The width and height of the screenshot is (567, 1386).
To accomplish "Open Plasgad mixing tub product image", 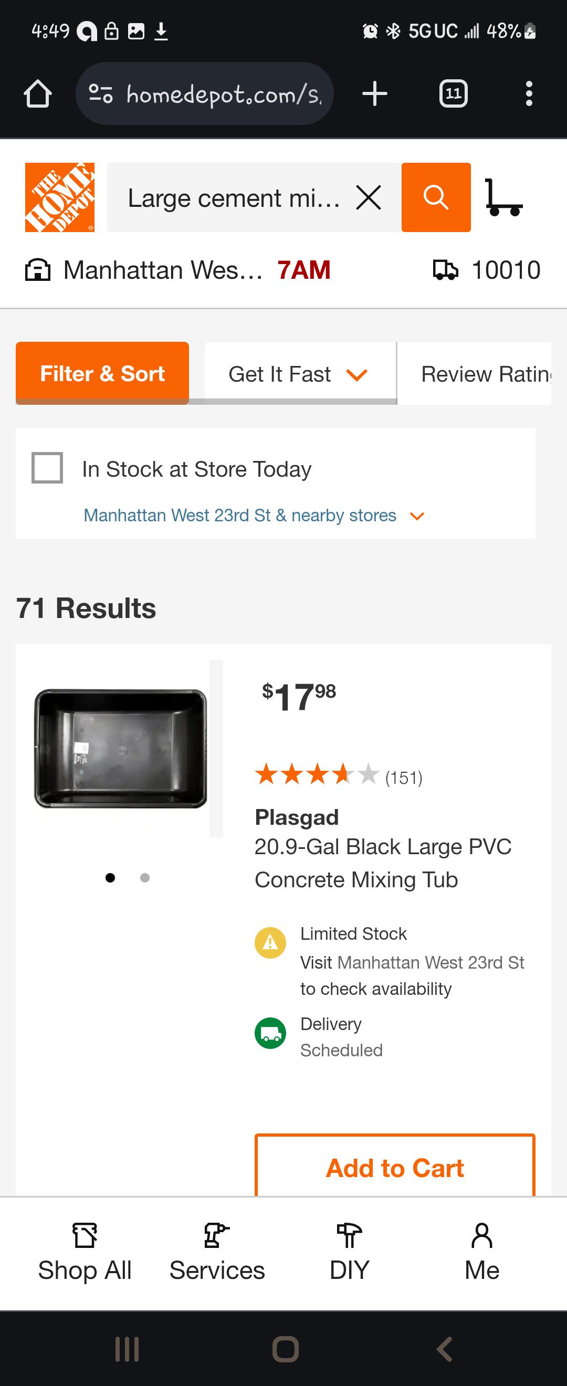I will 121,749.
